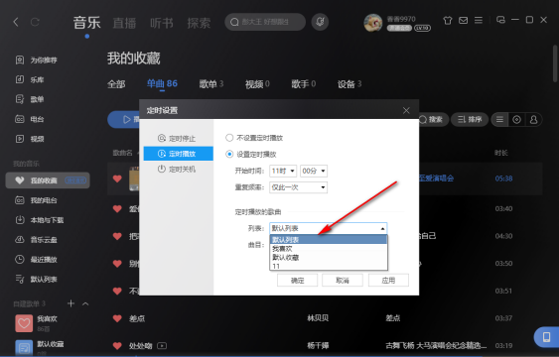The width and height of the screenshot is (559, 357).
Task: Unlike the song with duration 03:40
Action: (117, 208)
